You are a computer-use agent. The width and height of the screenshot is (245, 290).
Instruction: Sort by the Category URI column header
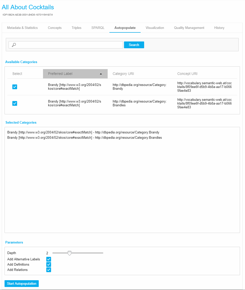point(123,74)
